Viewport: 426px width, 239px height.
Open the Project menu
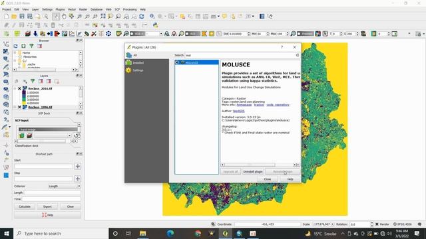tap(7, 9)
